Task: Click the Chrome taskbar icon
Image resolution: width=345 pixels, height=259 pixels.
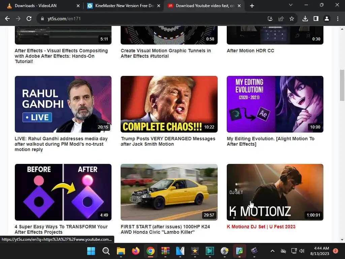Action: click(151, 251)
